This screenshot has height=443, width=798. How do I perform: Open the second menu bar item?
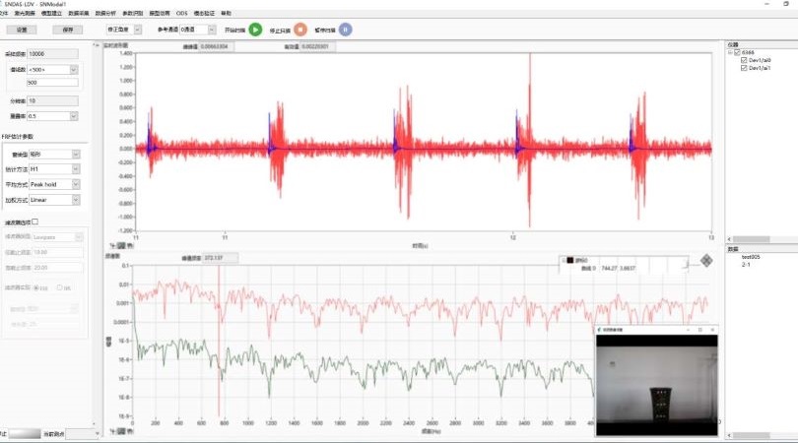pos(24,14)
